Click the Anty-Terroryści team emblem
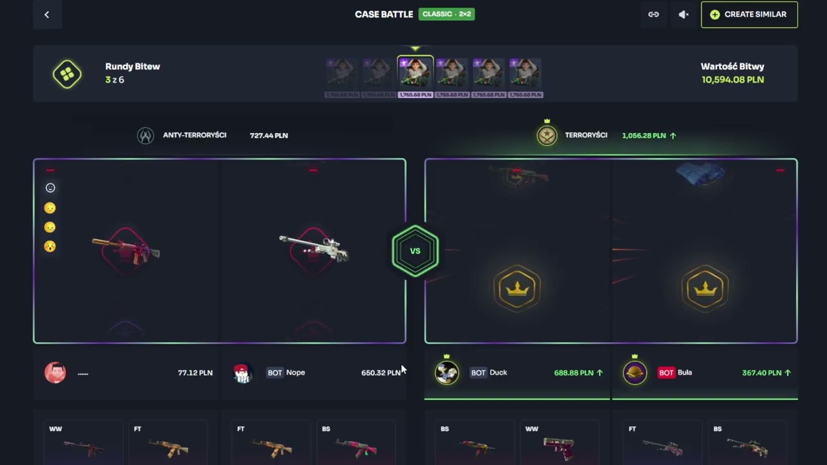 [145, 136]
